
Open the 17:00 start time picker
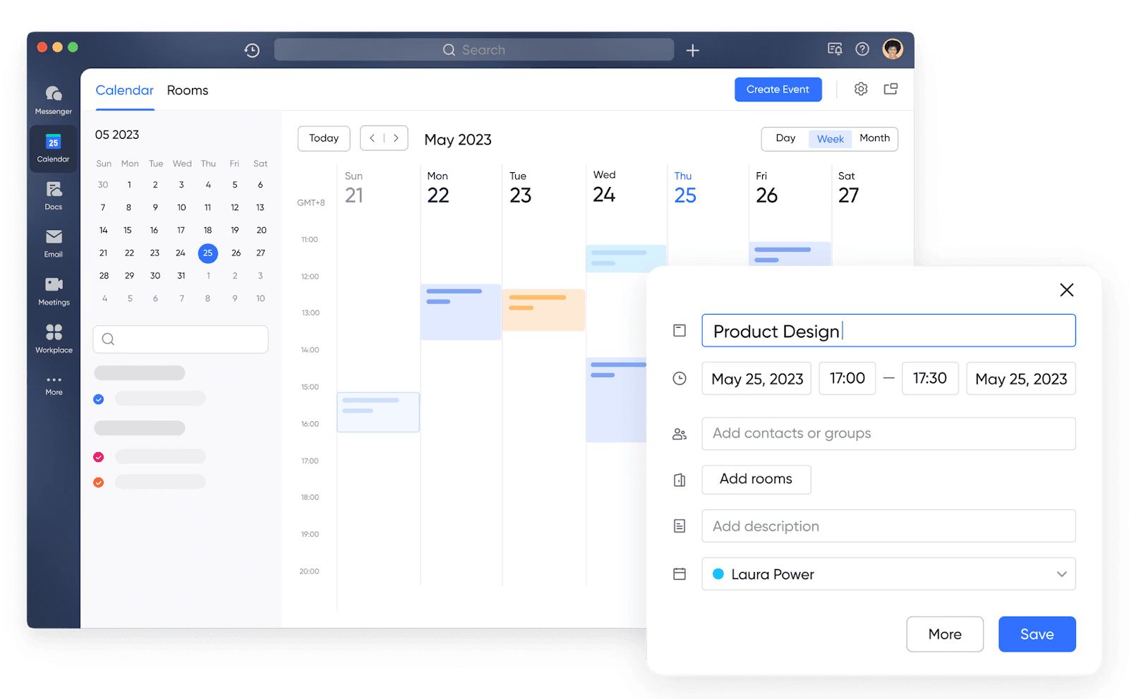[847, 379]
